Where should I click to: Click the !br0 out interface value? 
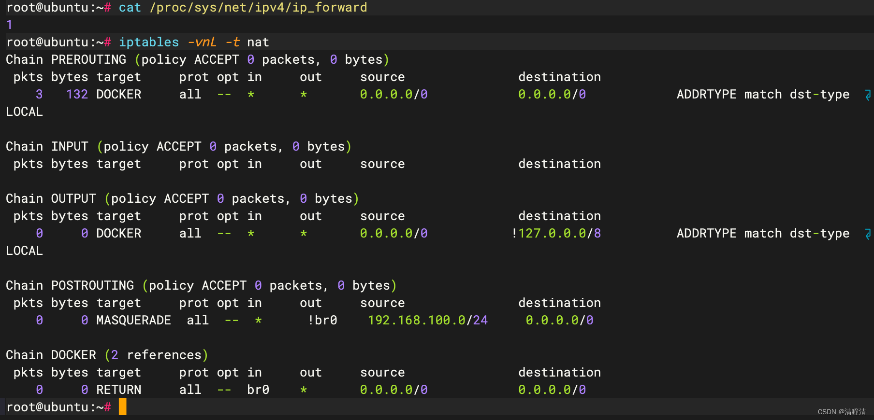(x=322, y=321)
